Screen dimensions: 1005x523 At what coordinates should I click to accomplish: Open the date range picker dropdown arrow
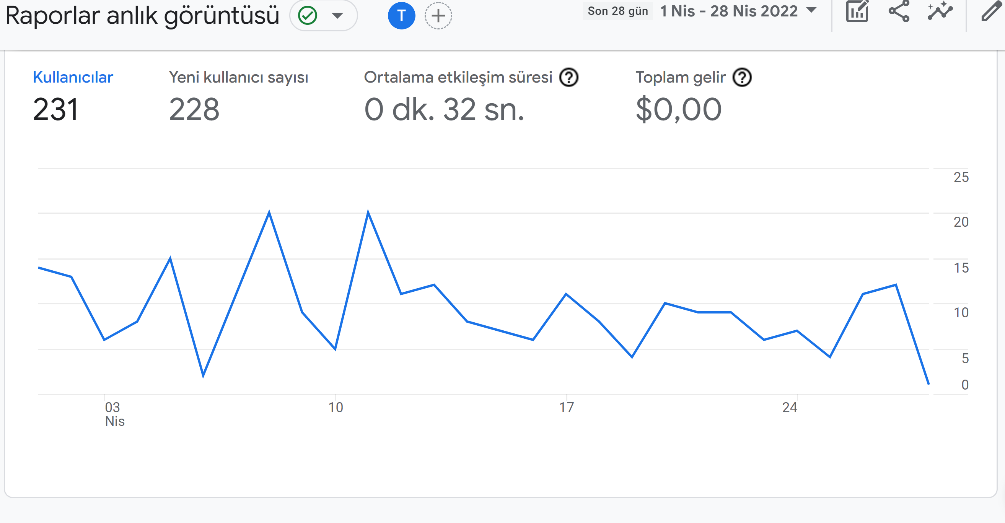[811, 11]
